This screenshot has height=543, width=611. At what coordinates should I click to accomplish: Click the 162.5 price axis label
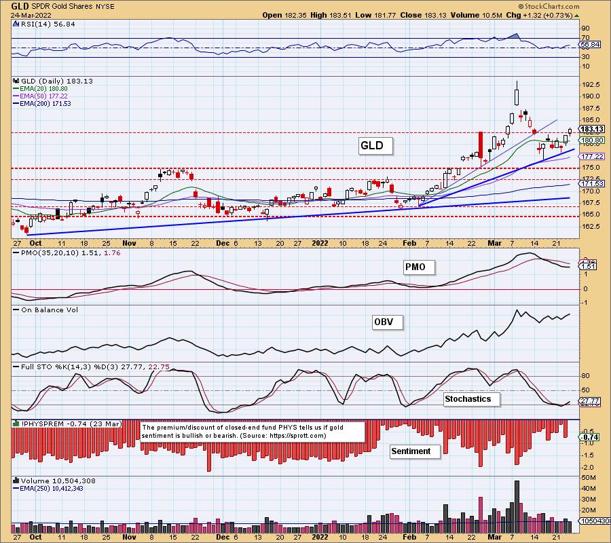tap(592, 226)
